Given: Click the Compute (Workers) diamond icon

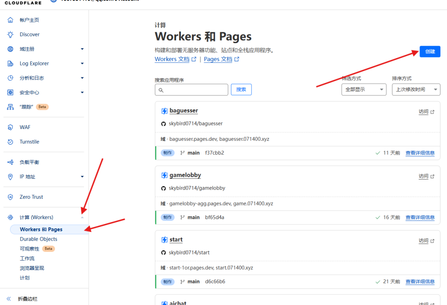Looking at the screenshot, I should click(10, 217).
